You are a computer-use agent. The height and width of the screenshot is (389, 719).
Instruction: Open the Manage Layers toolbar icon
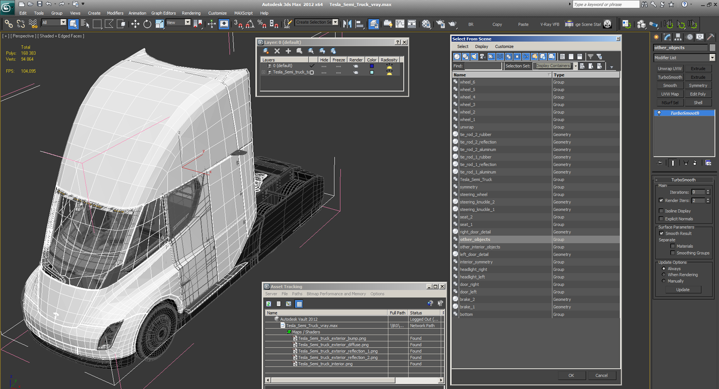[x=374, y=23]
